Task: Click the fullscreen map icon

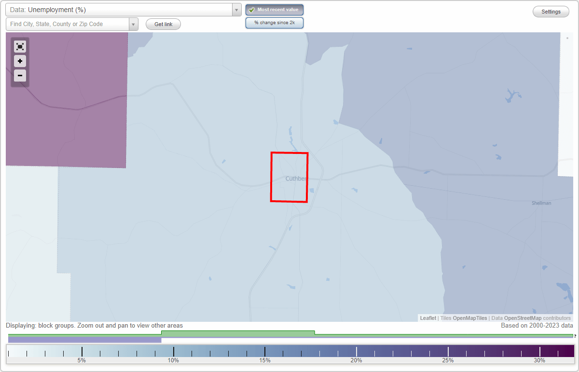Action: pos(20,47)
